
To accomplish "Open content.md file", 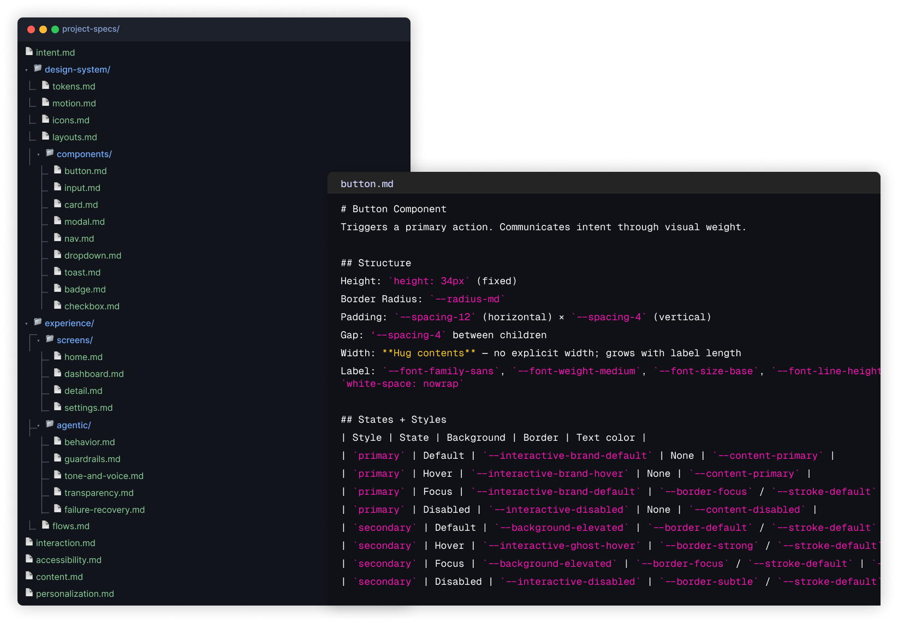I will click(x=60, y=577).
